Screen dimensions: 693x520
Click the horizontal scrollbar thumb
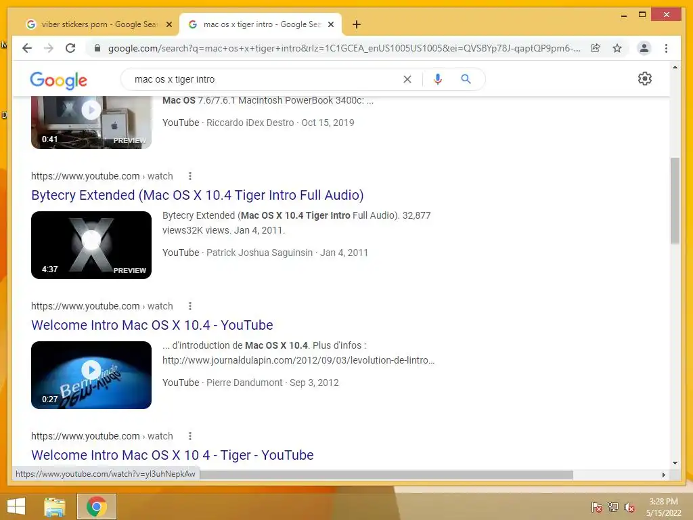tap(386, 475)
